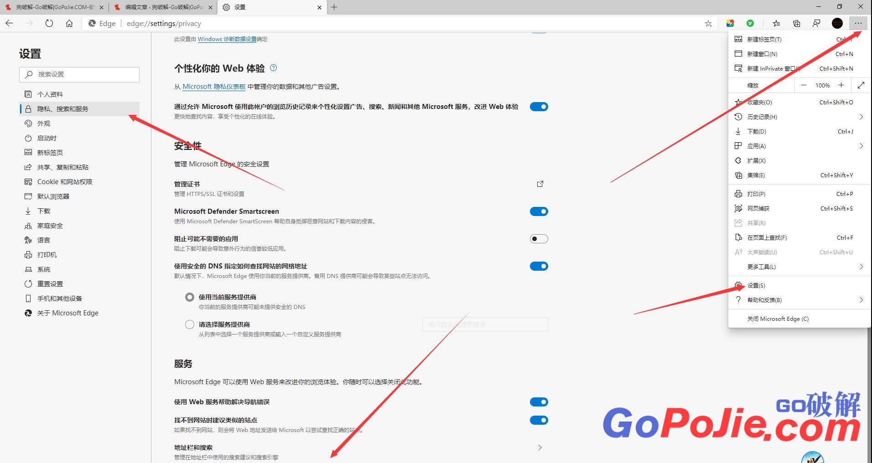
Task: Expand 地址栏和搜索 chevron
Action: click(540, 448)
